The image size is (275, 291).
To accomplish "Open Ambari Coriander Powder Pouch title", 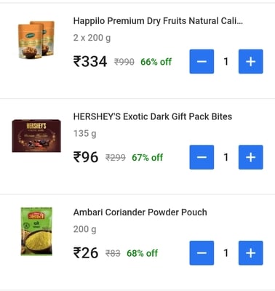I will coord(140,212).
